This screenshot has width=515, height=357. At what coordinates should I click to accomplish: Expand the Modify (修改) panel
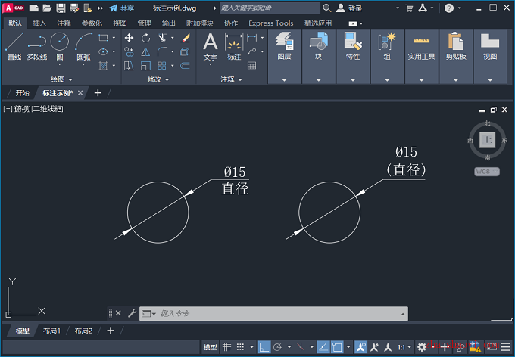(x=158, y=79)
